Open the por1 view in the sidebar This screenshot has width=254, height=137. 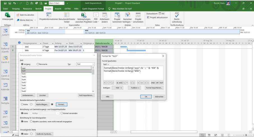click(x=5, y=114)
